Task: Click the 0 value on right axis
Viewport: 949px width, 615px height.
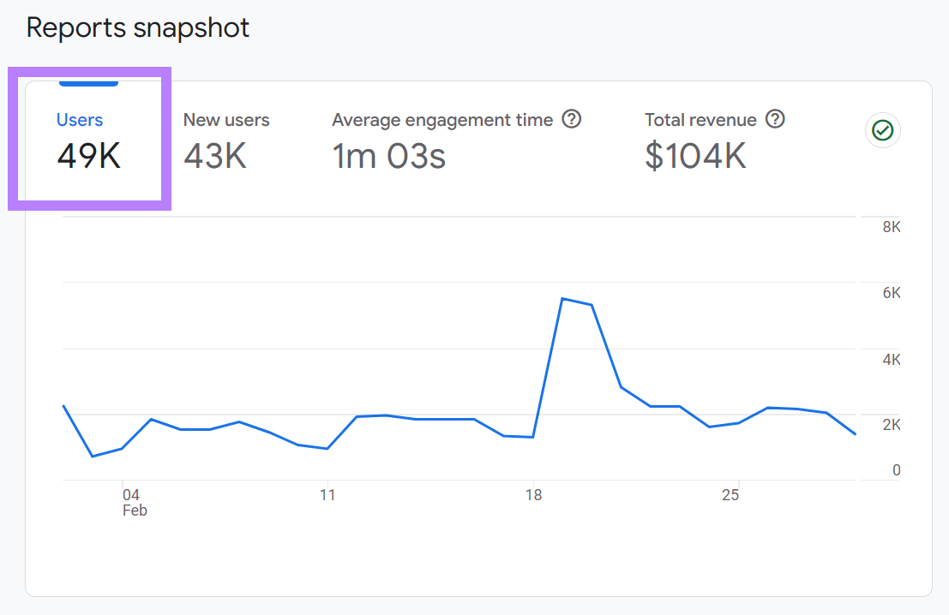Action: 895,470
